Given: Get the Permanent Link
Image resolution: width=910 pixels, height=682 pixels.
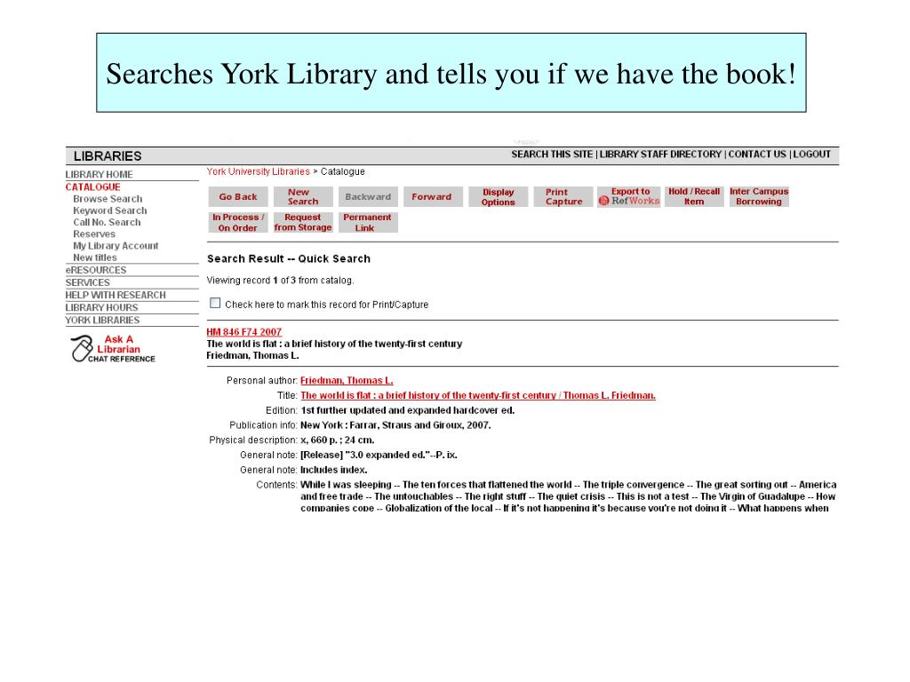Looking at the screenshot, I should pyautogui.click(x=368, y=223).
